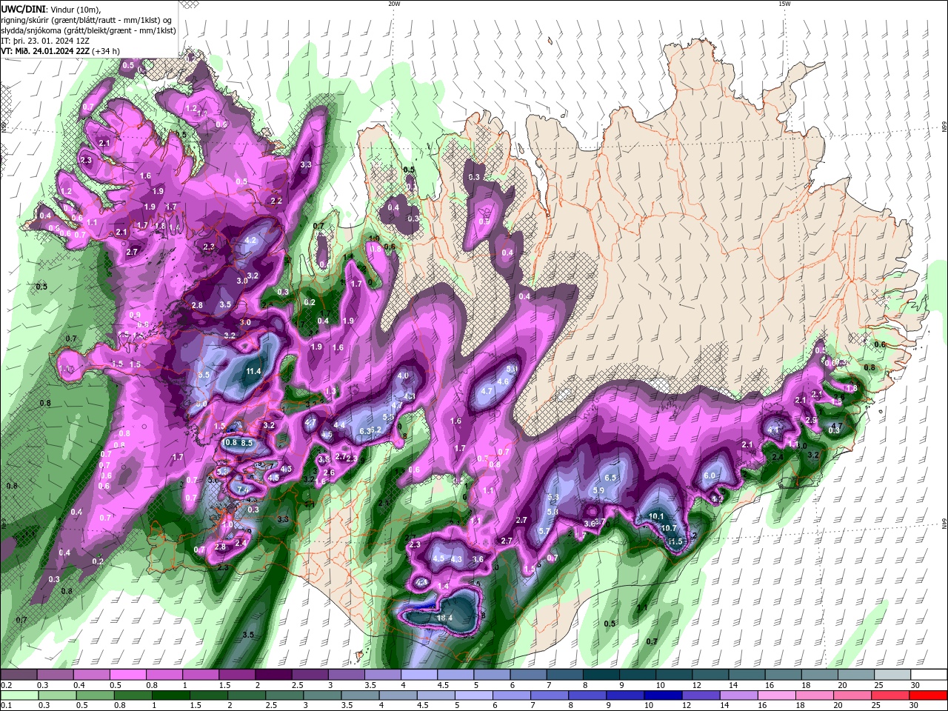The width and height of the screenshot is (948, 711).
Task: Click the bright pink swatch after 0.5 in the upper legend row
Action: pyautogui.click(x=127, y=675)
